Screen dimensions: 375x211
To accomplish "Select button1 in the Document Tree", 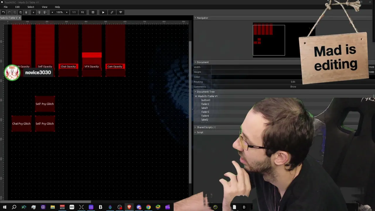I will point(206,100).
